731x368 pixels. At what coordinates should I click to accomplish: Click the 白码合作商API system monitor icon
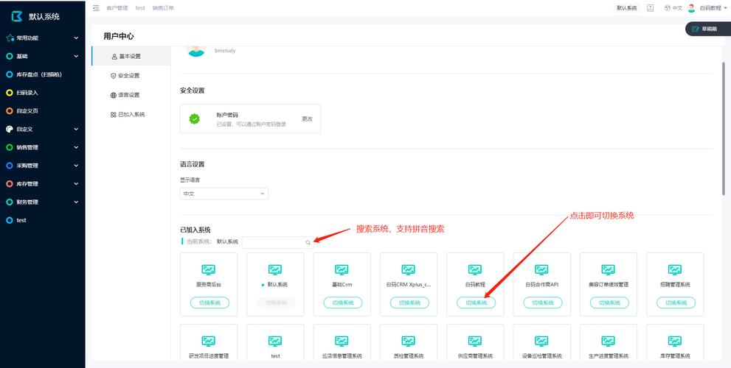coord(541,269)
